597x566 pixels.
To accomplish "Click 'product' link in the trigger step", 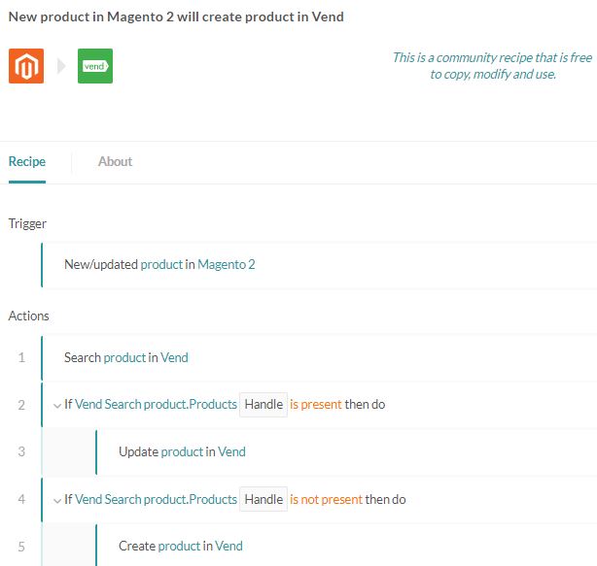I will click(161, 265).
